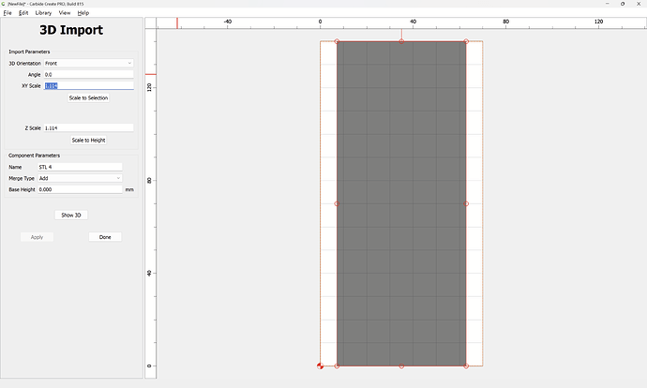Screen dimensions: 647x388
Task: Click the Carbide Create app icon in title bar
Action: [x=4, y=4]
